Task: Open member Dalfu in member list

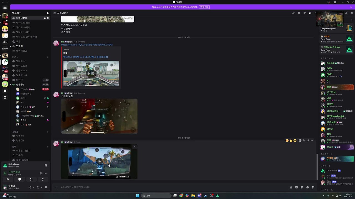Action: (337, 69)
